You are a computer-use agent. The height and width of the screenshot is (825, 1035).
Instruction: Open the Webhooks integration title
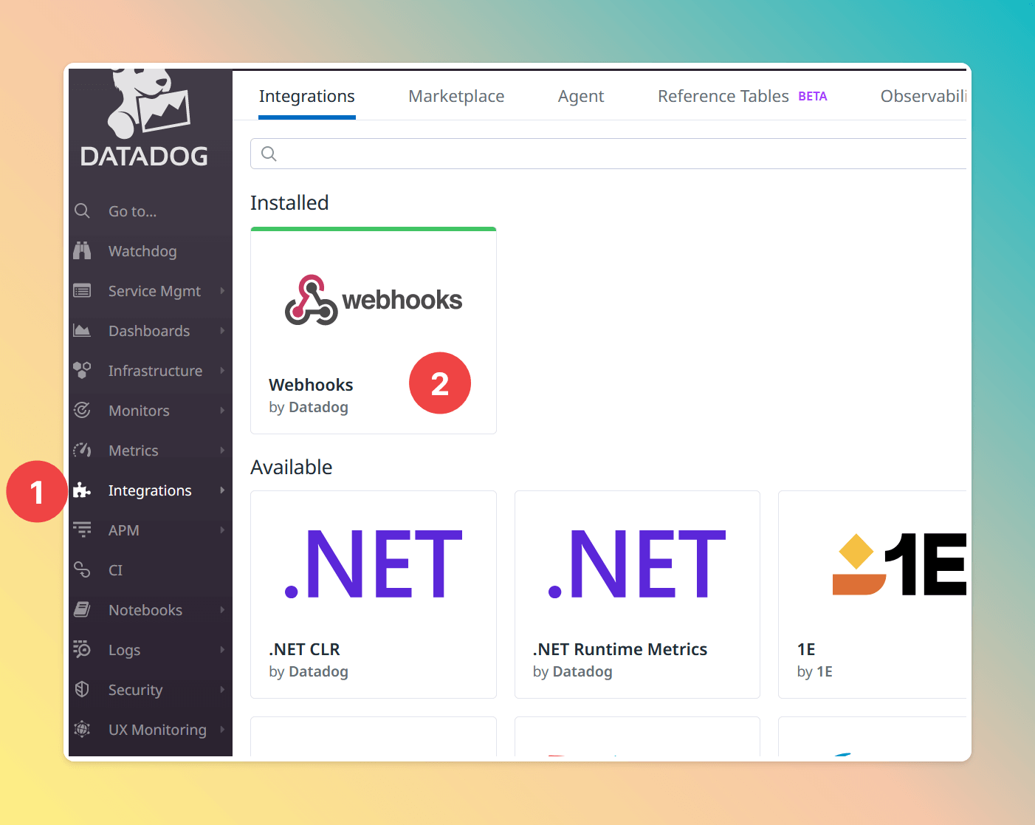click(311, 385)
